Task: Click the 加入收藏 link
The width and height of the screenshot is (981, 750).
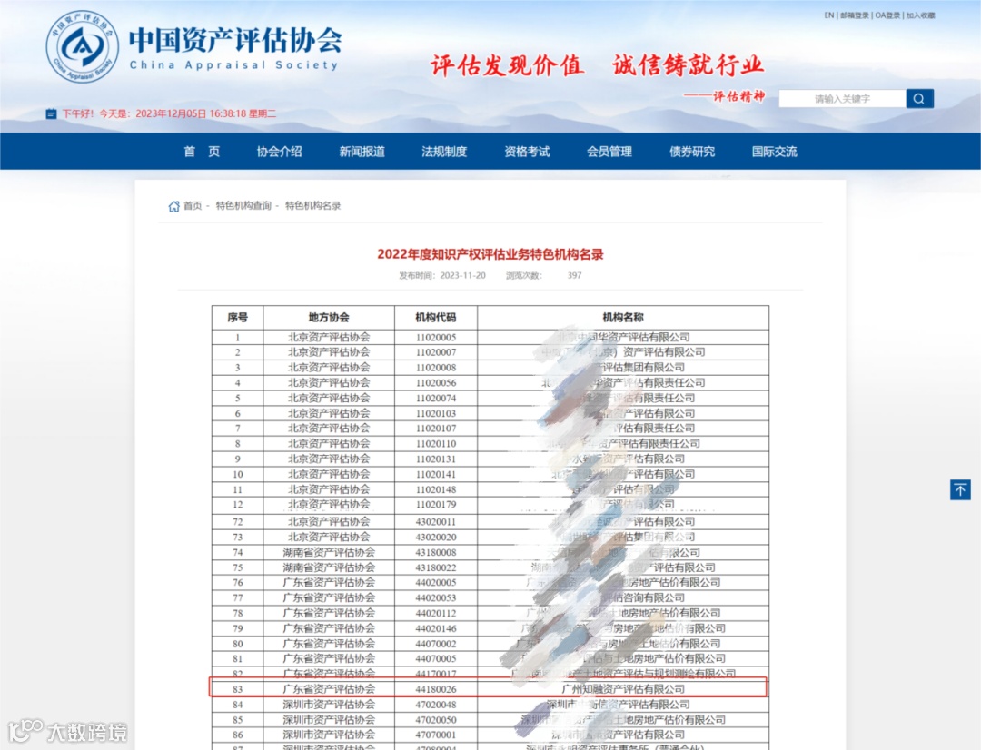Action: 920,15
